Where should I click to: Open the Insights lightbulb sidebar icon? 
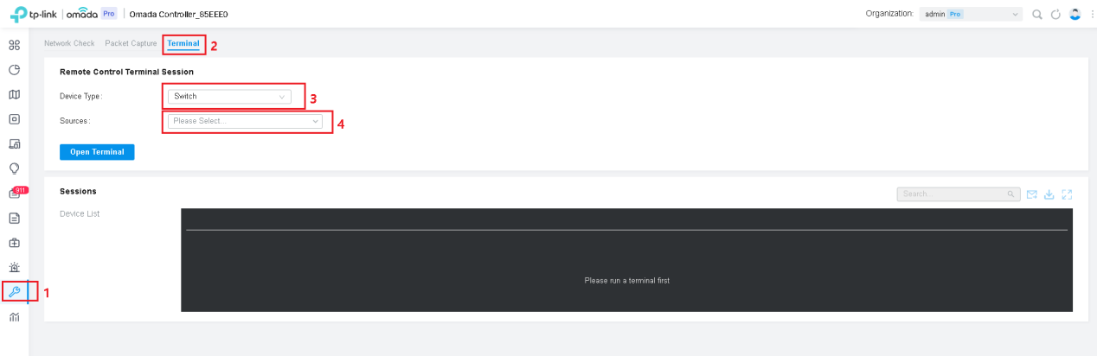[14, 168]
